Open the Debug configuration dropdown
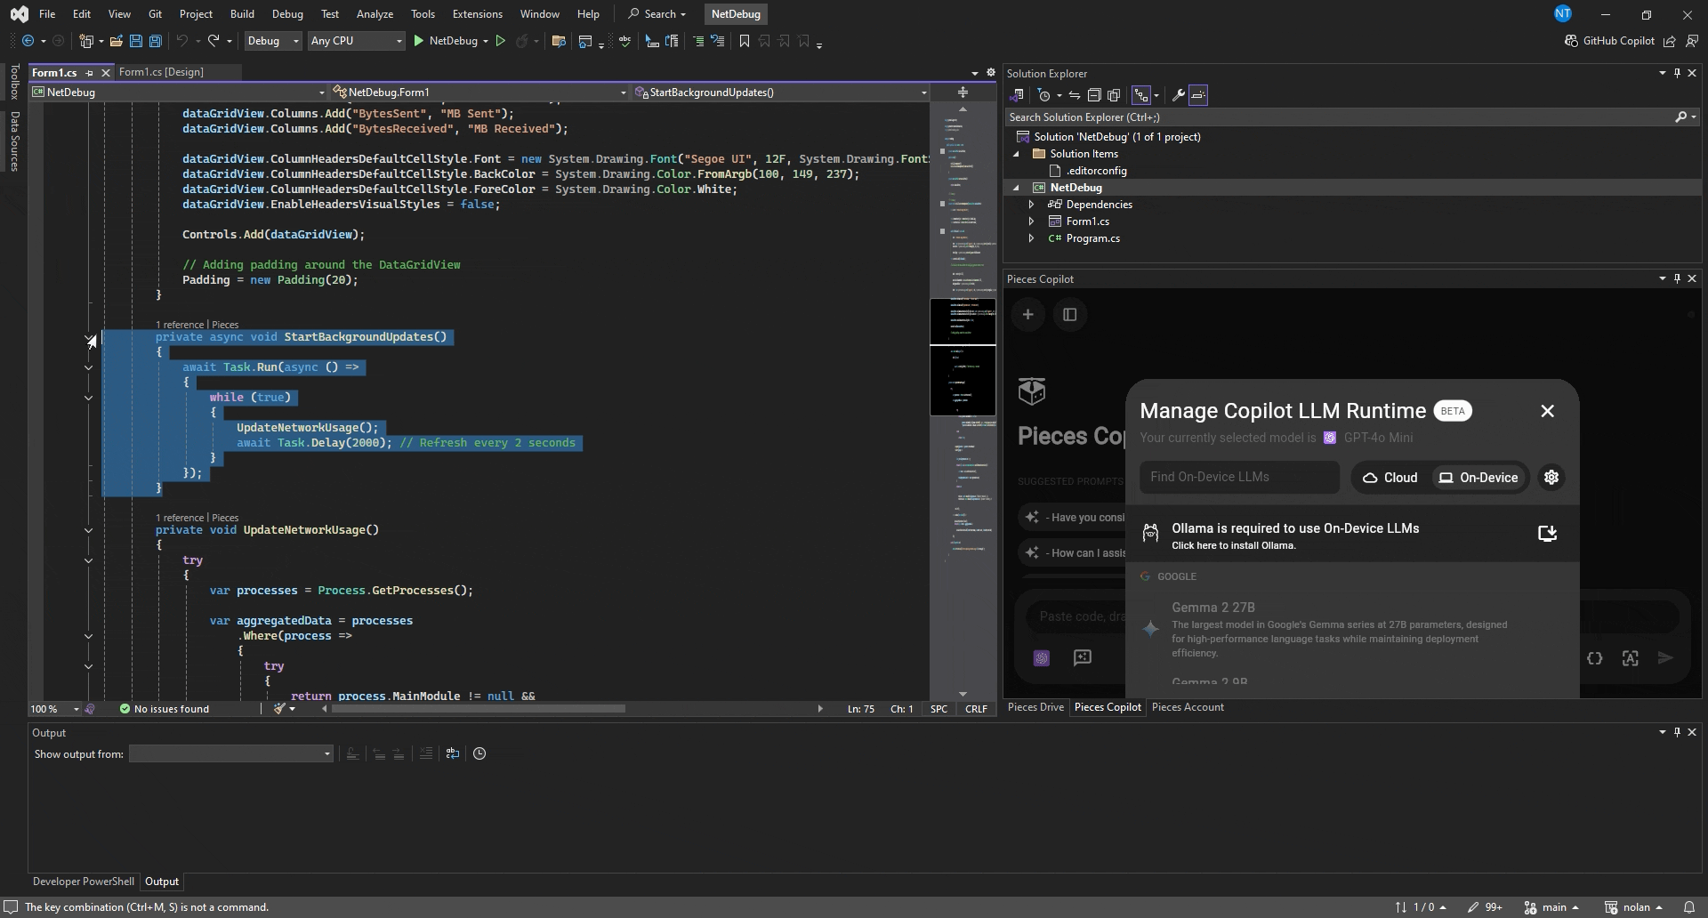 (272, 41)
